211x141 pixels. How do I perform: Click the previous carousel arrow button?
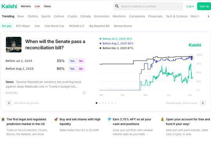coord(9,103)
